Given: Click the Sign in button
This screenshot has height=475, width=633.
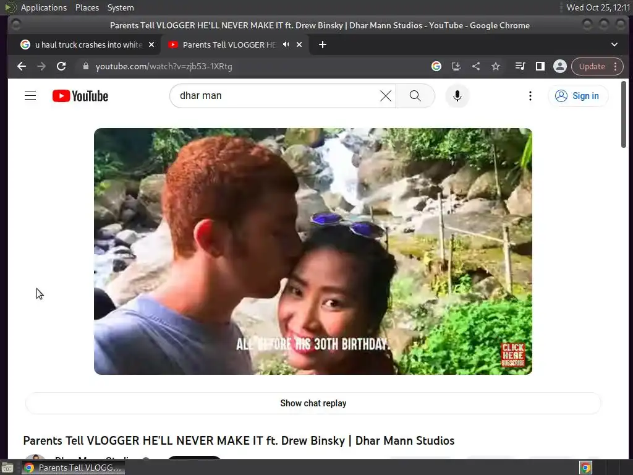Looking at the screenshot, I should tap(578, 96).
